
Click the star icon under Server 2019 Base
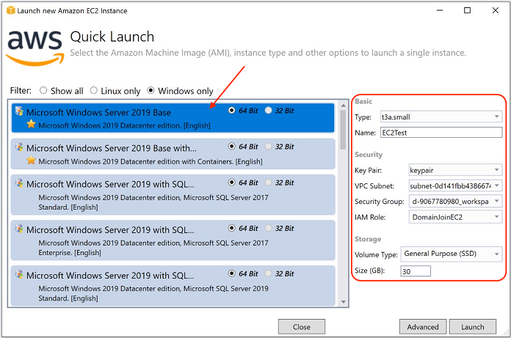[x=32, y=124]
